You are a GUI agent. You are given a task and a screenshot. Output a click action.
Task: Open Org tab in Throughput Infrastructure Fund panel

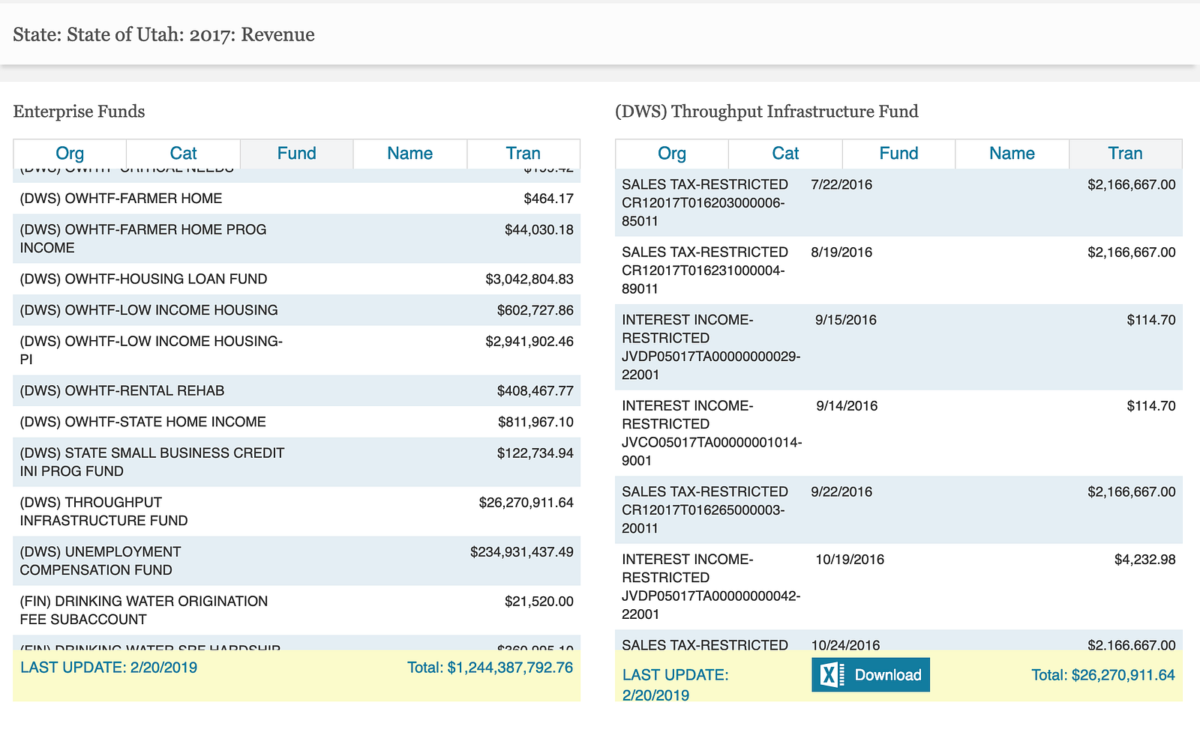tap(671, 154)
